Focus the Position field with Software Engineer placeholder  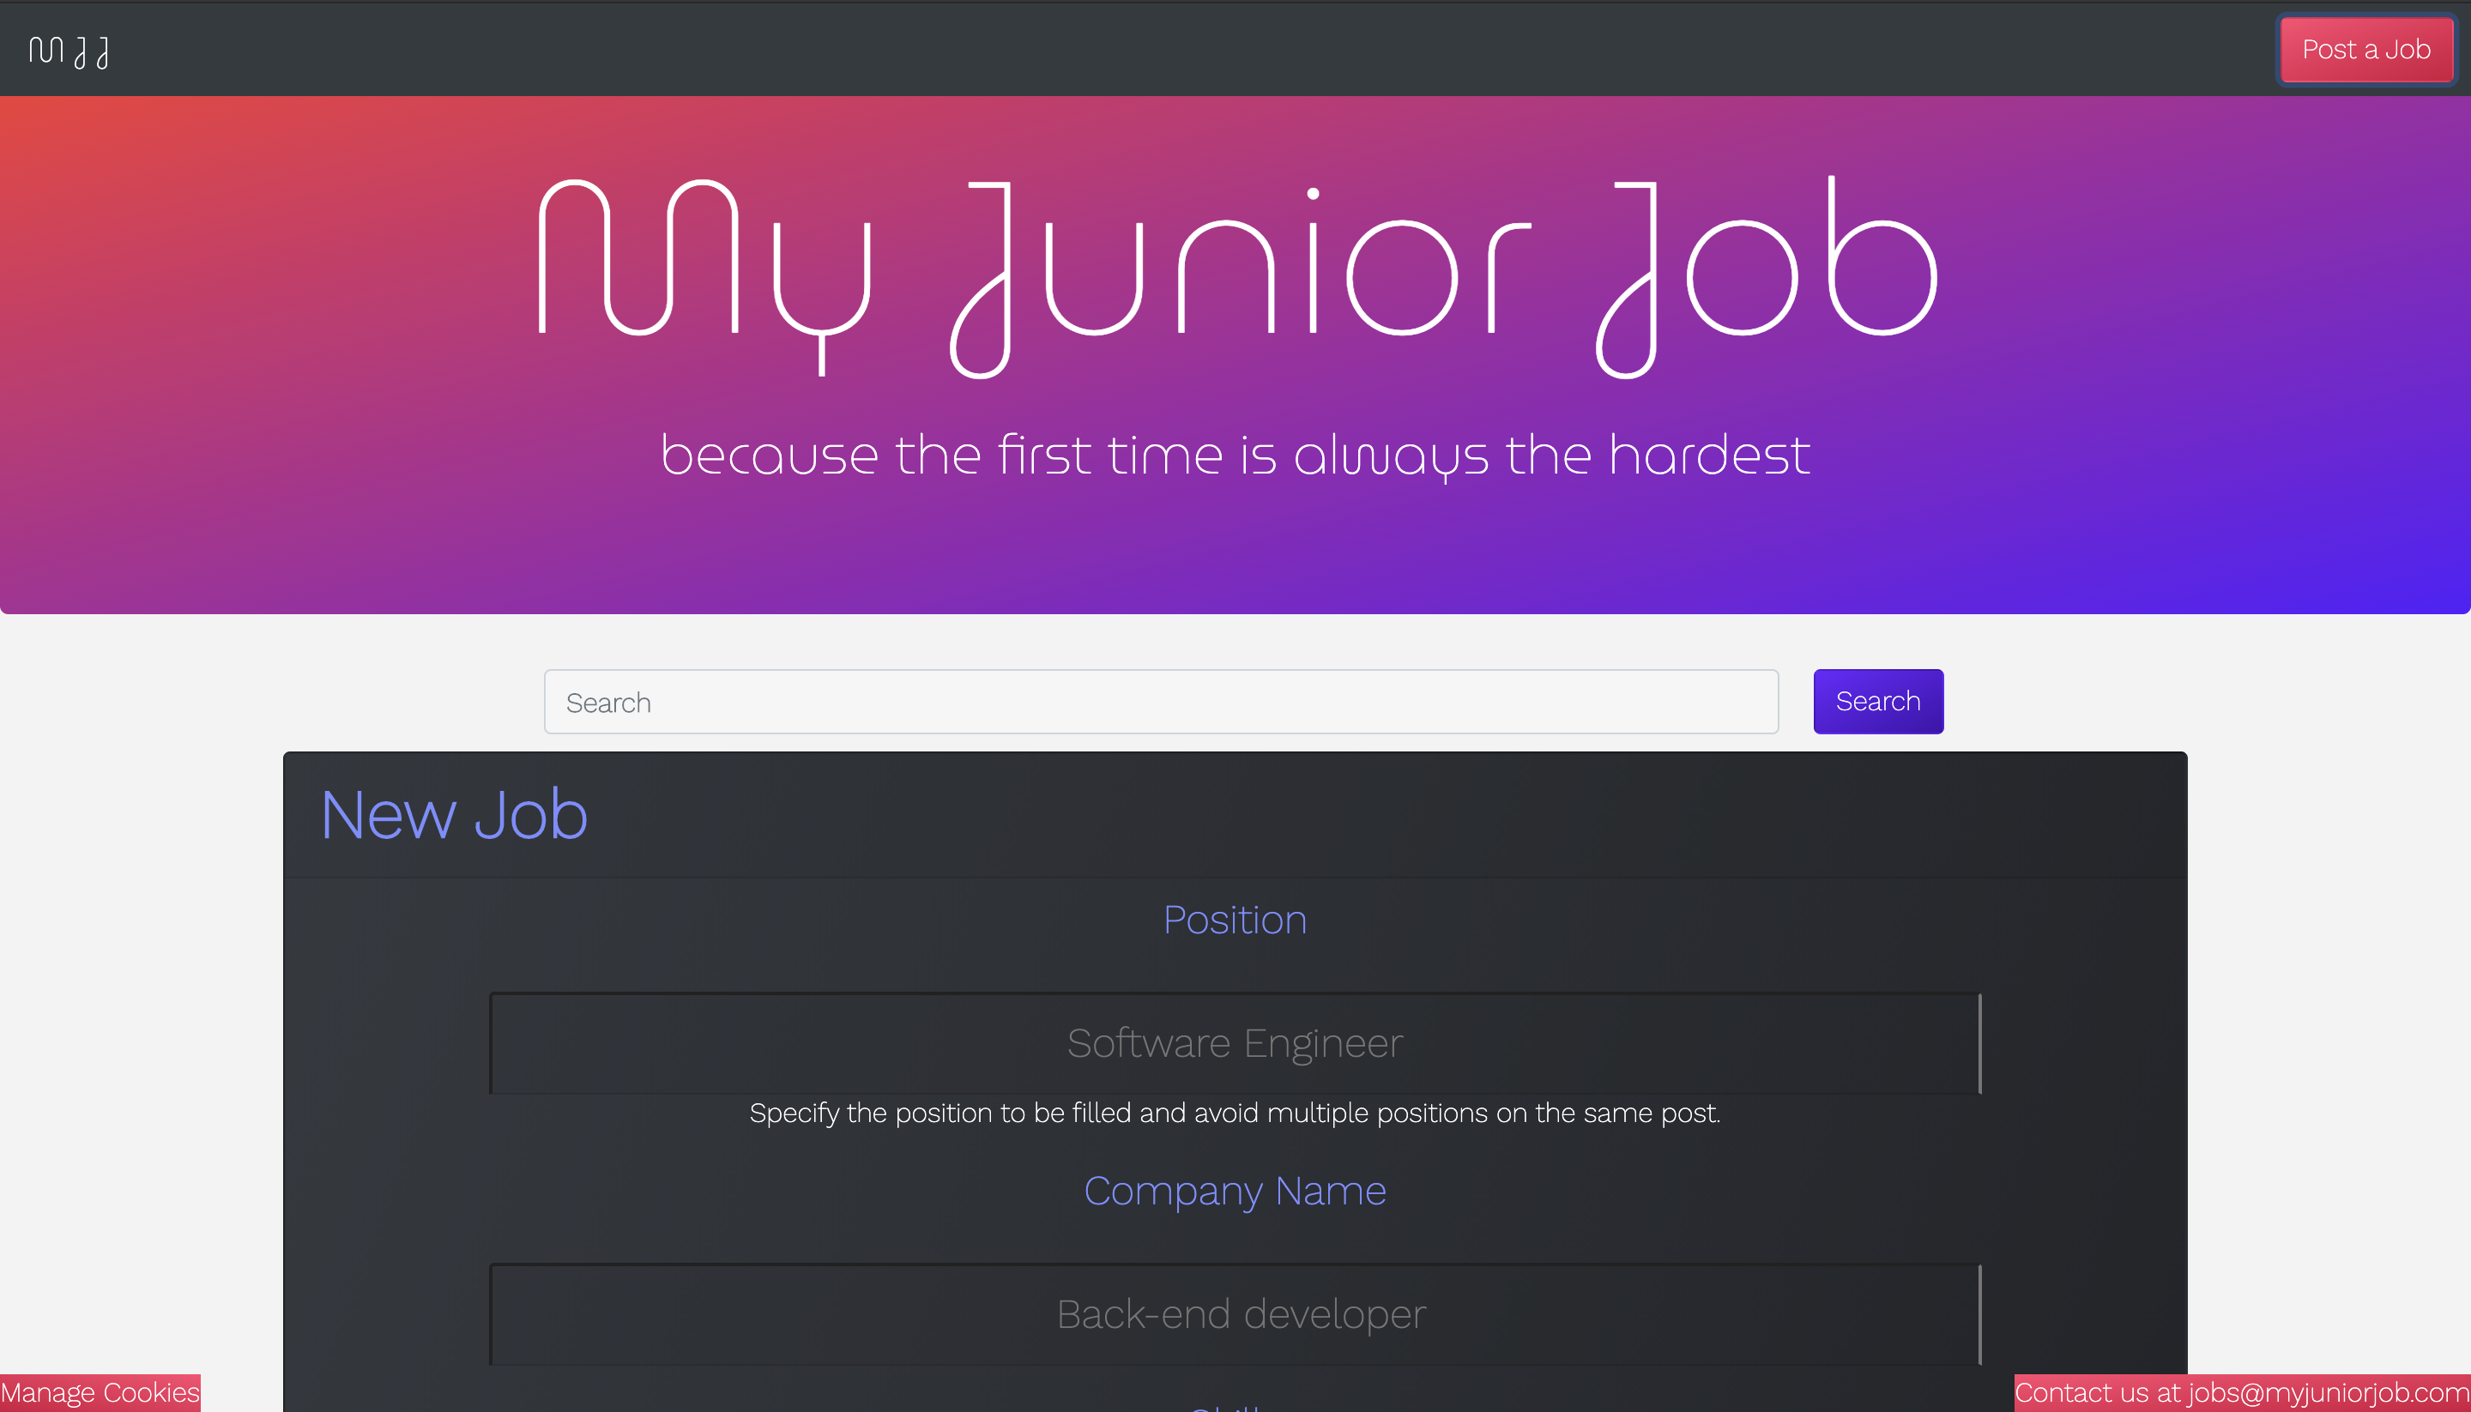(1234, 1043)
